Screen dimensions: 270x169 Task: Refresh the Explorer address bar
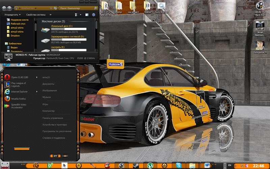click(x=55, y=8)
